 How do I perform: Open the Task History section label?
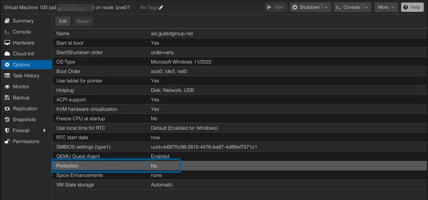click(x=26, y=76)
